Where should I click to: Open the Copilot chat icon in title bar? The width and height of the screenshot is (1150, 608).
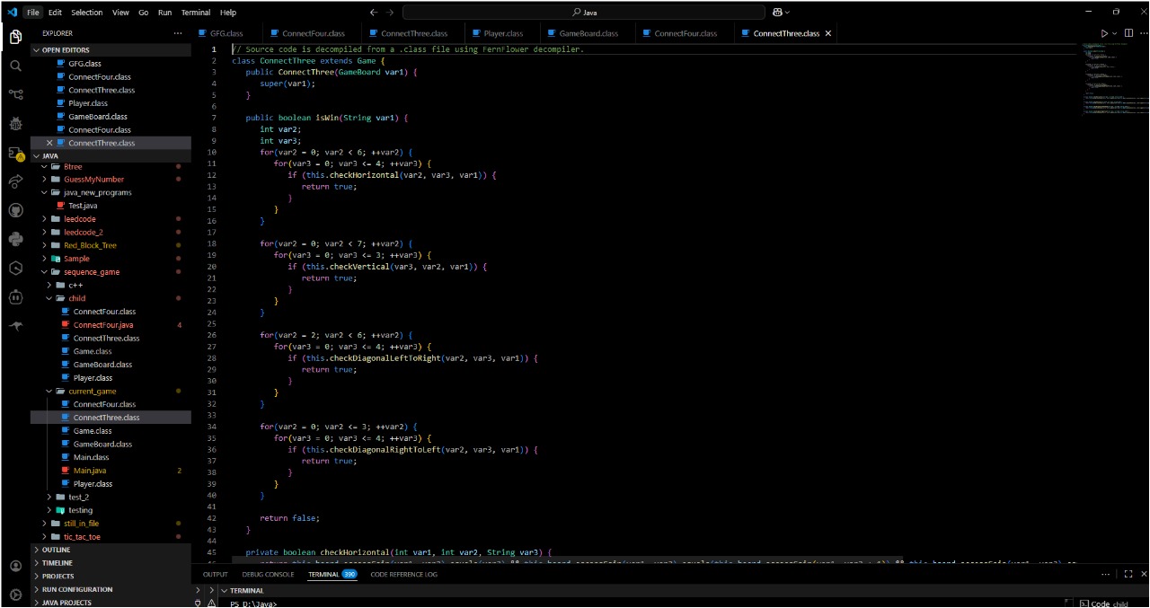(776, 13)
